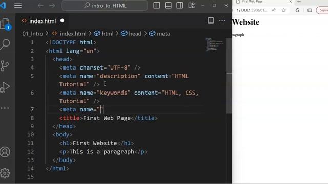The height and width of the screenshot is (184, 328).
Task: Click the head breadcrumb element
Action: click(x=131, y=34)
